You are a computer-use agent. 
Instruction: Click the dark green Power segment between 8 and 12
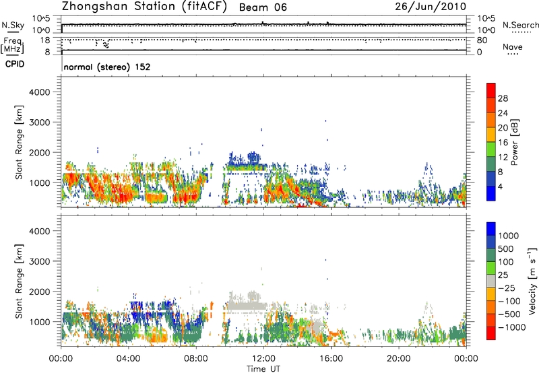pyautogui.click(x=491, y=164)
